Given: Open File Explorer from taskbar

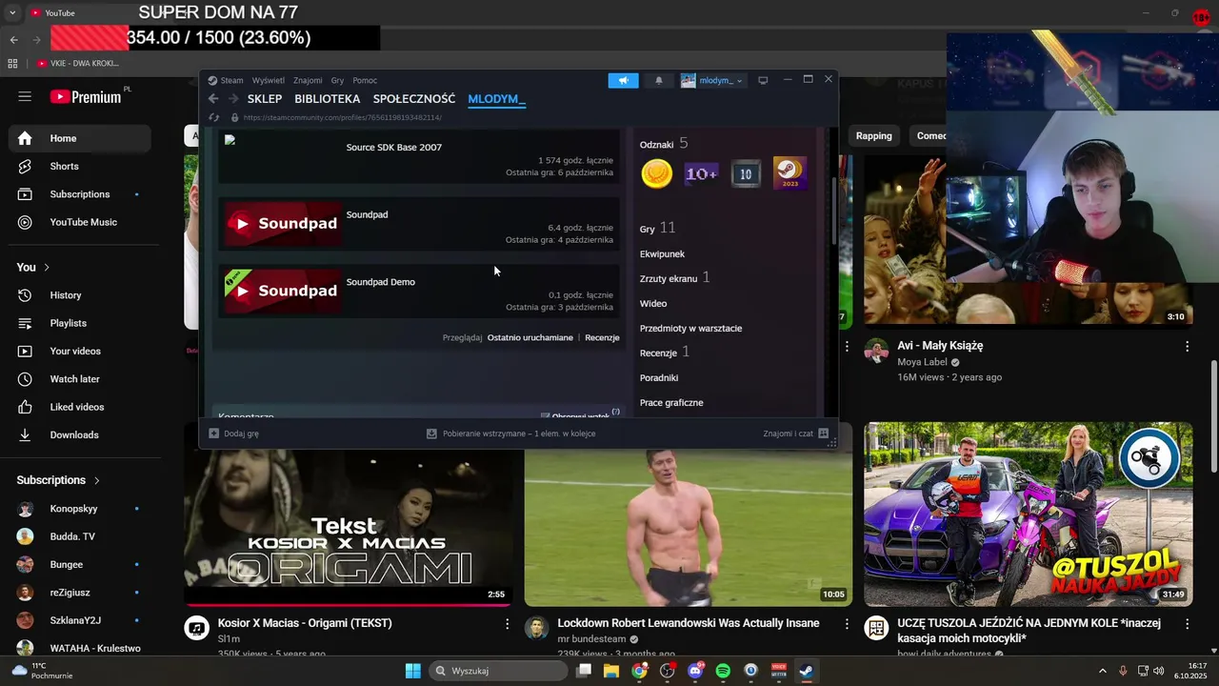Looking at the screenshot, I should click(x=611, y=671).
